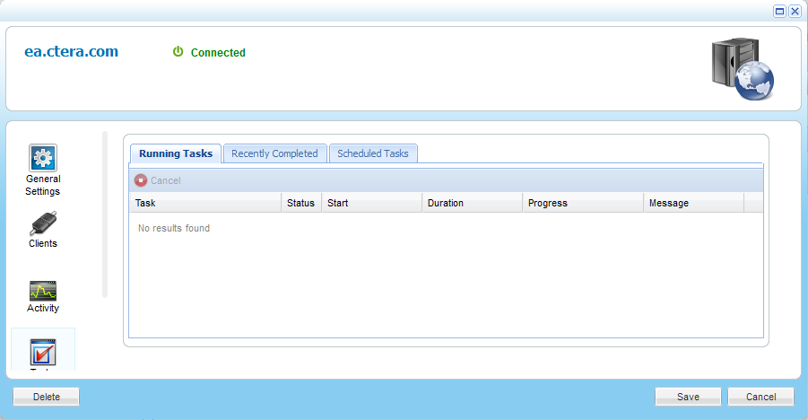Viewport: 808px width, 420px height.
Task: Sort by Task column header
Action: (205, 203)
